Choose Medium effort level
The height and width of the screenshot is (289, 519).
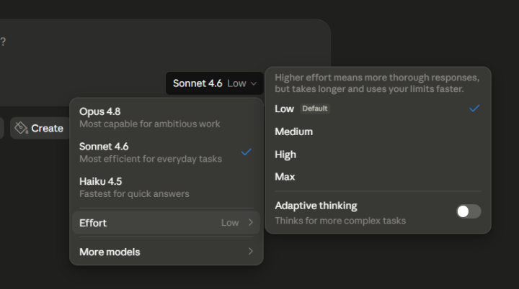[378, 132]
